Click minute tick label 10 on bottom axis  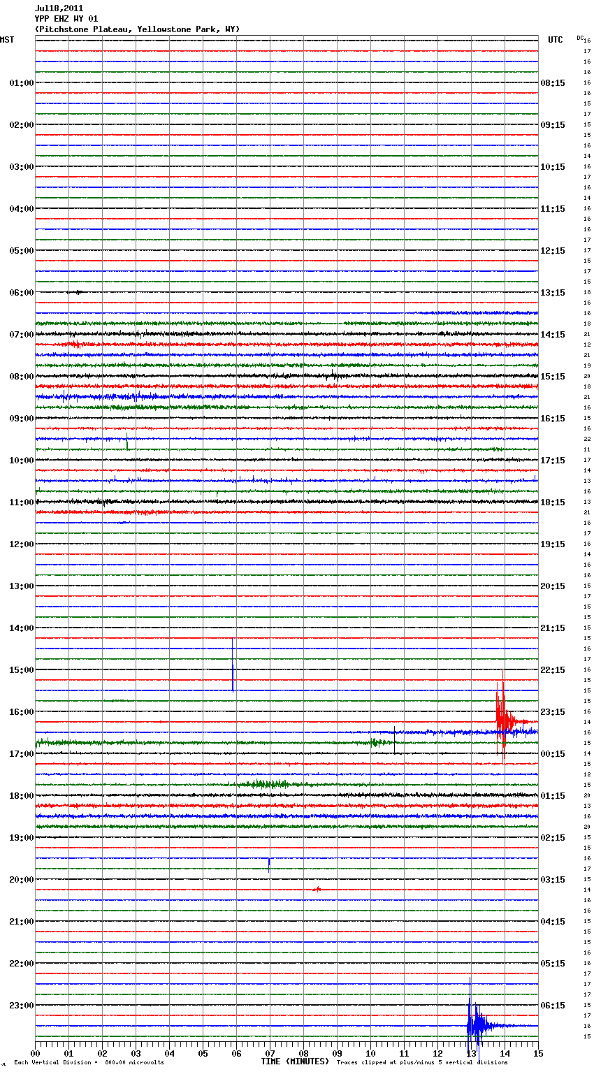(x=370, y=1052)
